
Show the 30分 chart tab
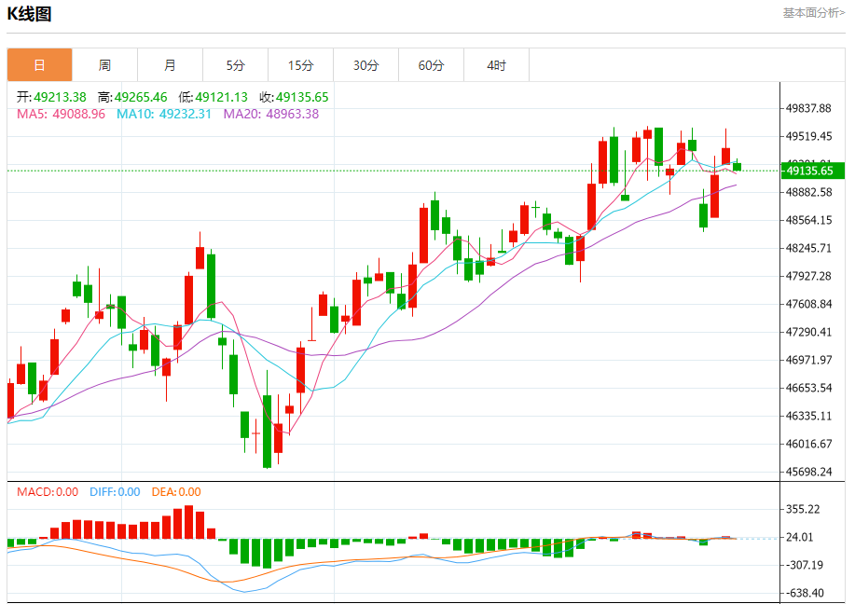click(365, 65)
